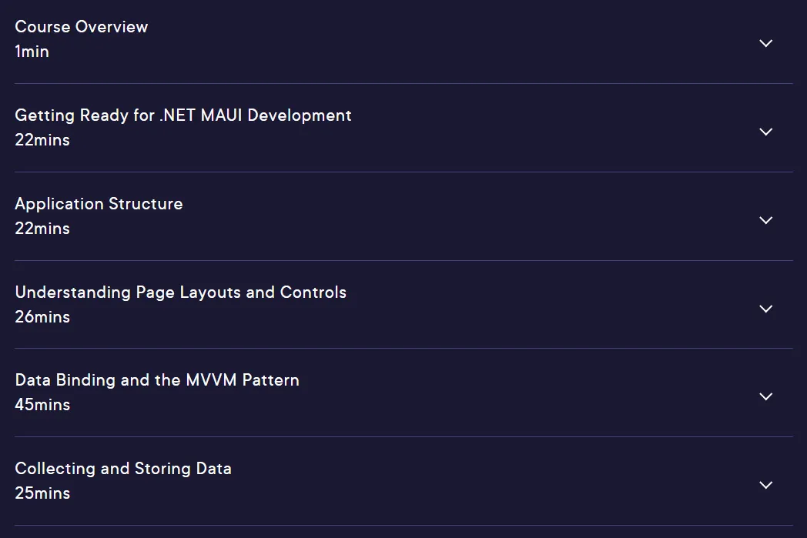Click 22mins duration under Application Structure
The height and width of the screenshot is (538, 807).
42,229
